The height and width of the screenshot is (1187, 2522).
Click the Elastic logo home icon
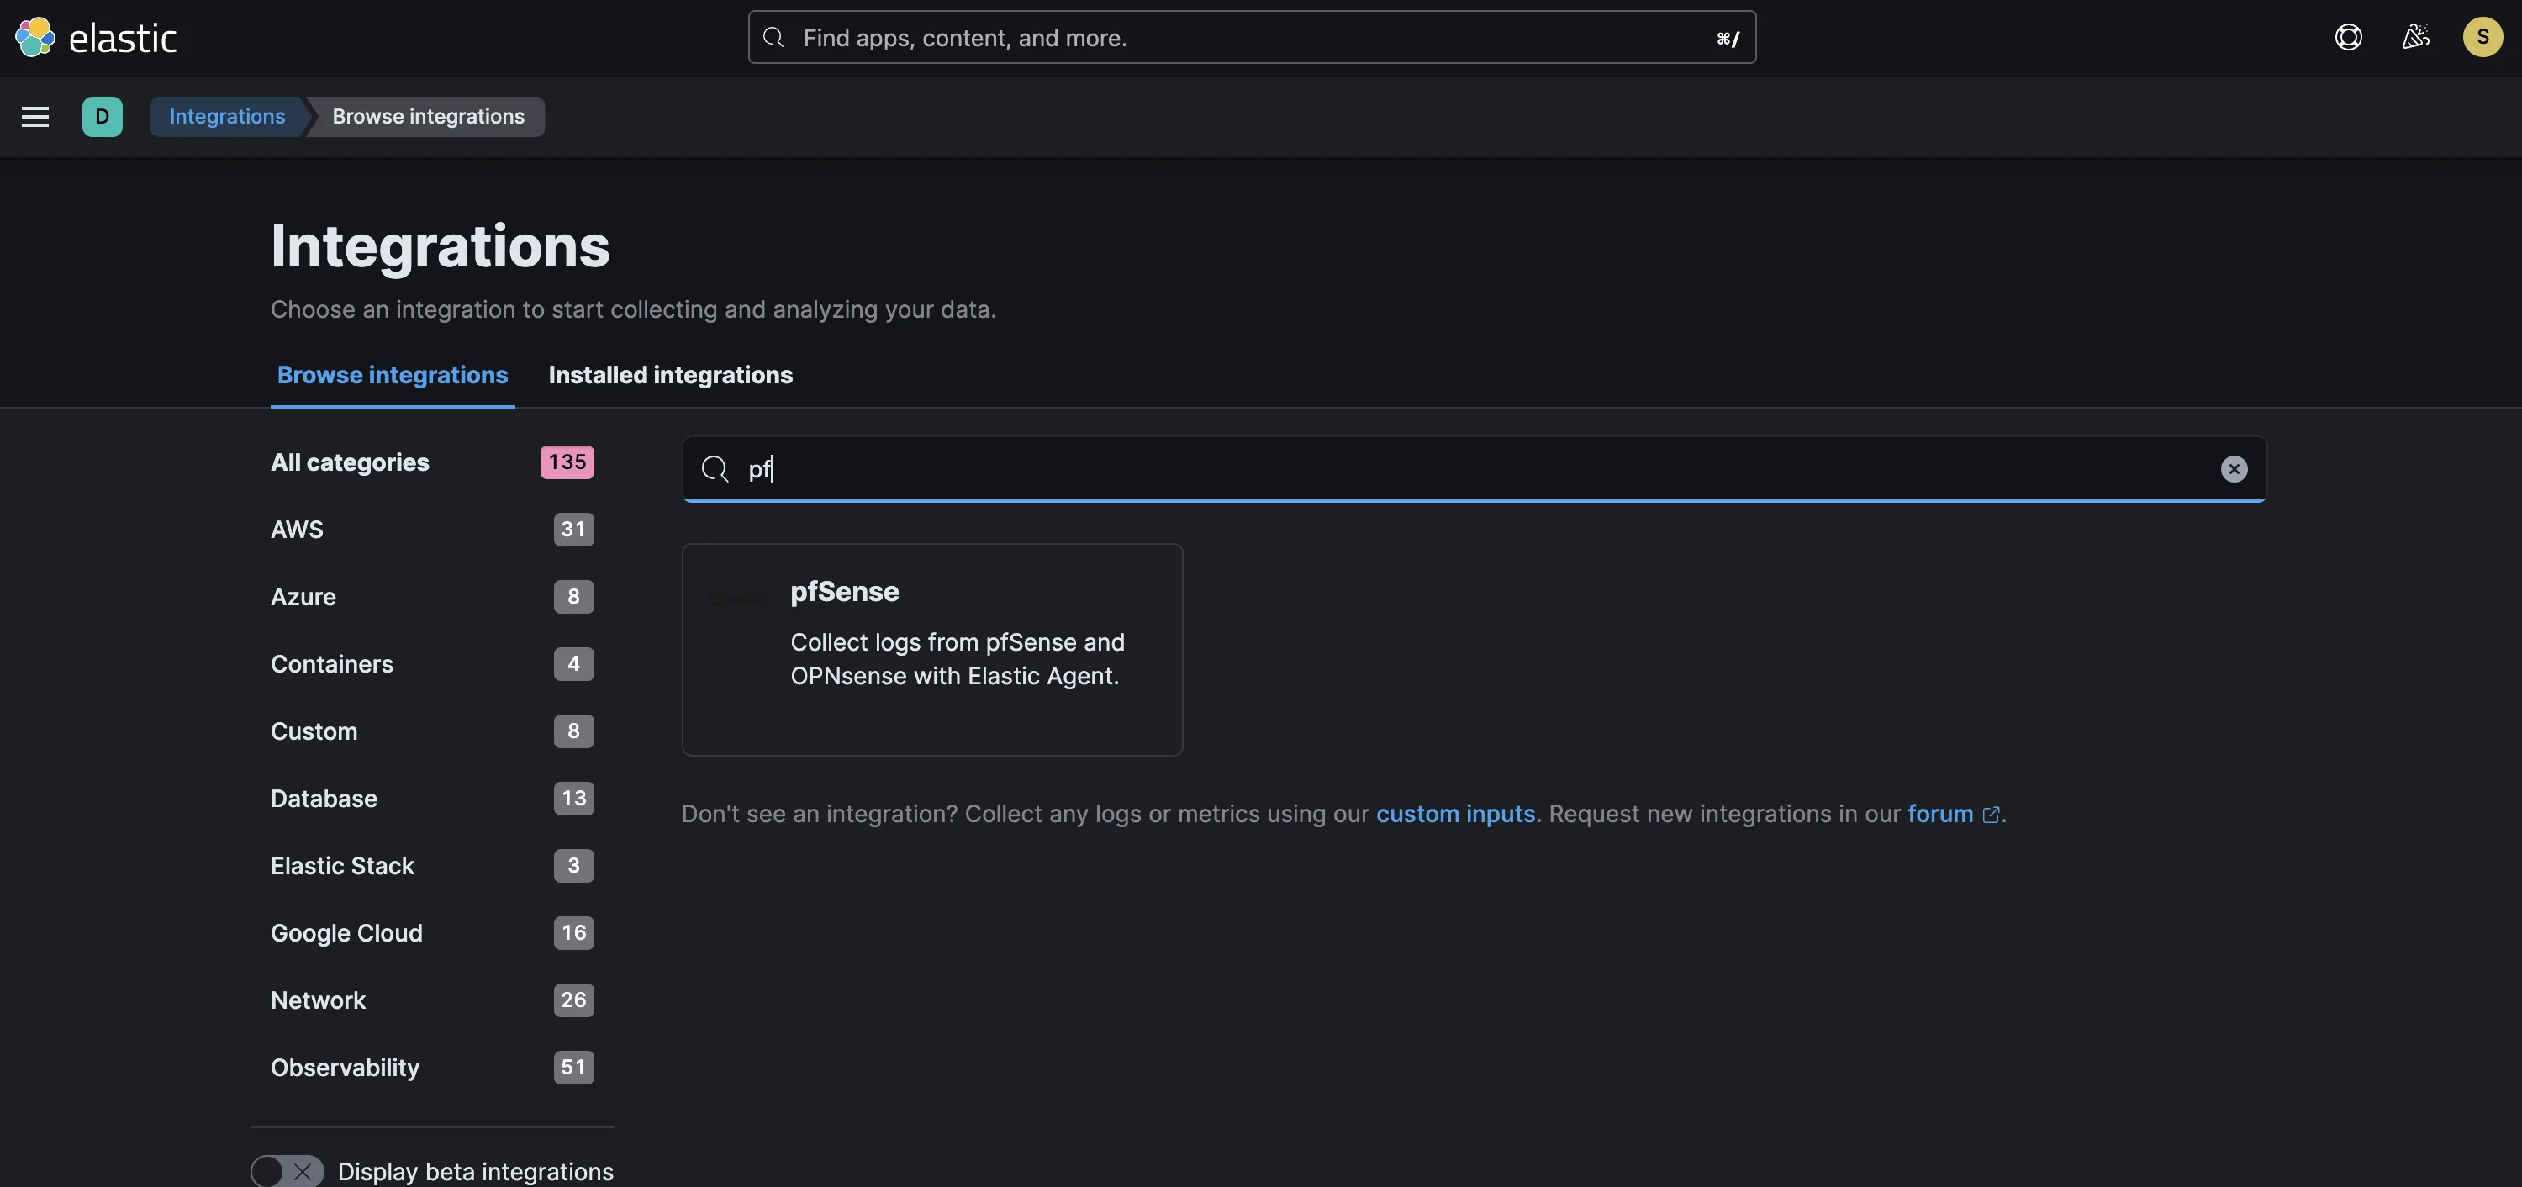tap(35, 37)
